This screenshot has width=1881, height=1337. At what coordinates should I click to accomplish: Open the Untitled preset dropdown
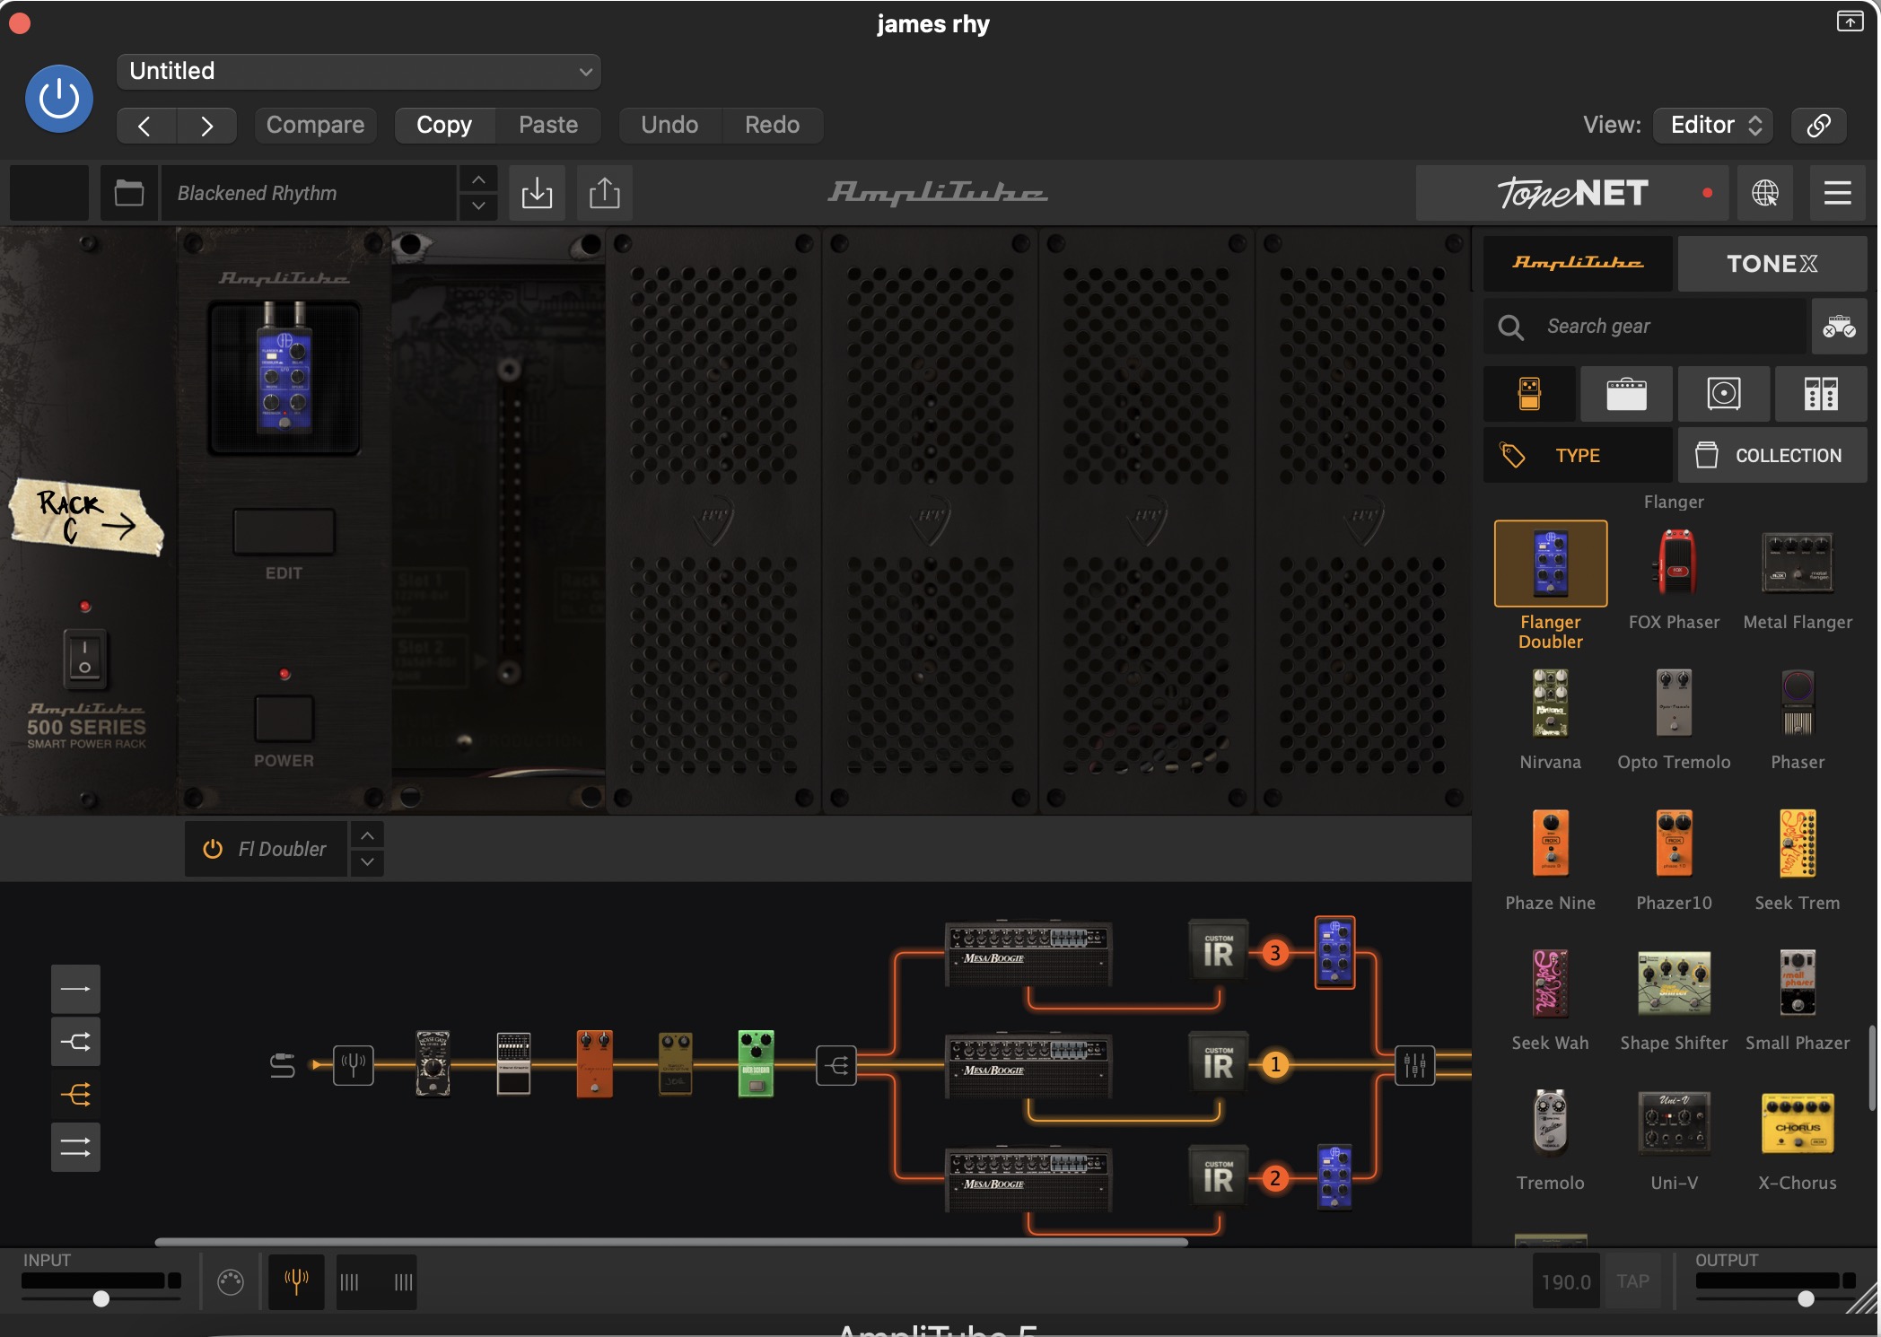tap(359, 71)
